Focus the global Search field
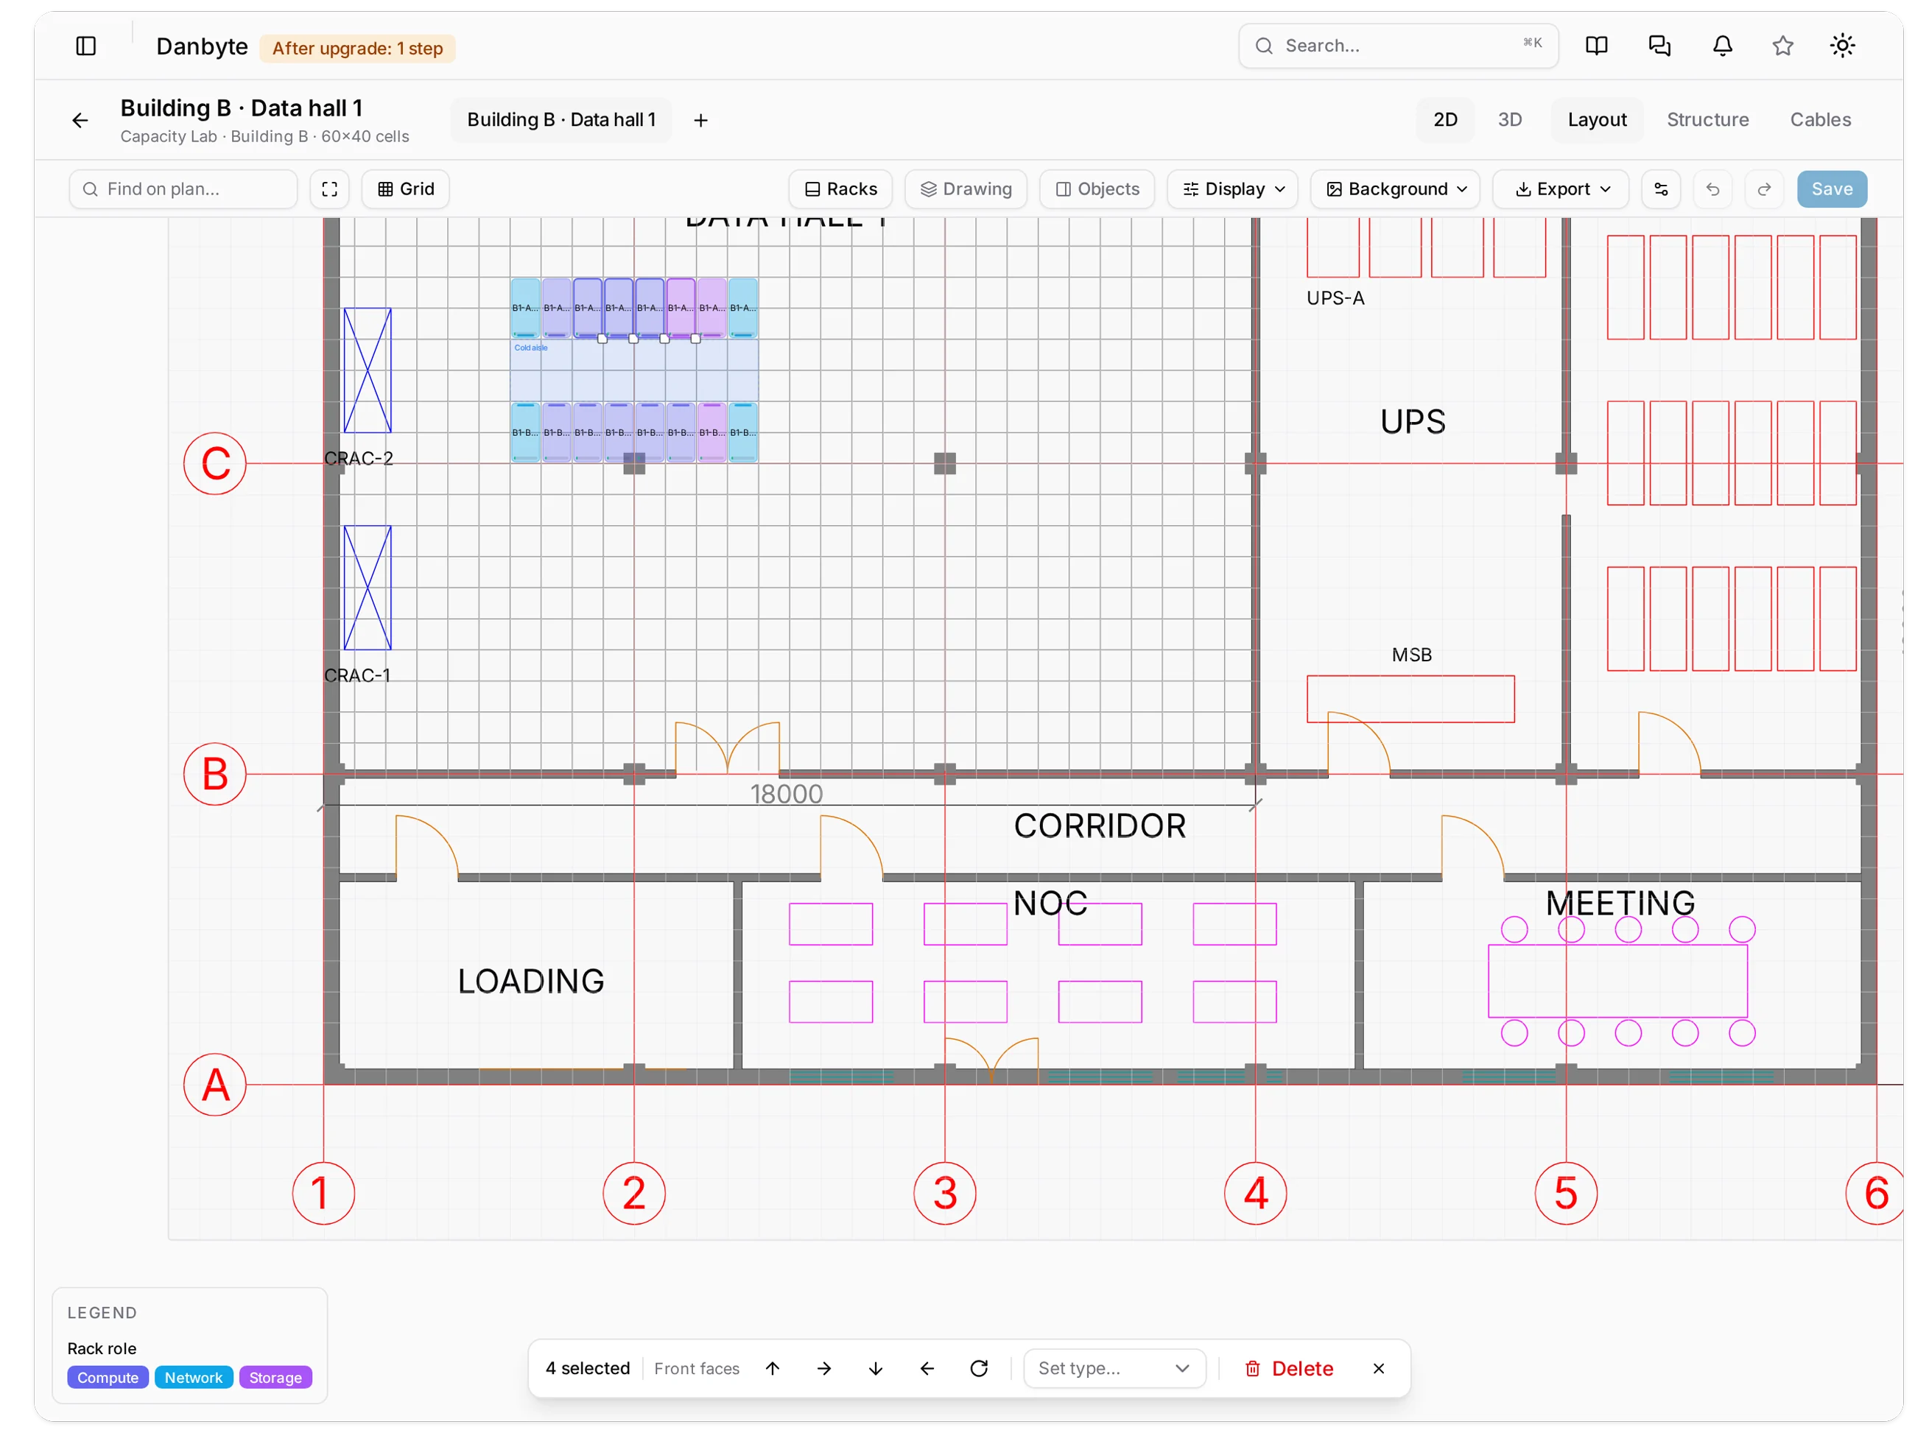The image size is (1915, 1433). [x=1397, y=46]
